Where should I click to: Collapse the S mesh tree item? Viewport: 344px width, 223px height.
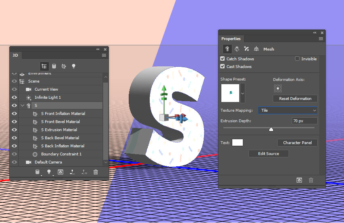point(22,105)
